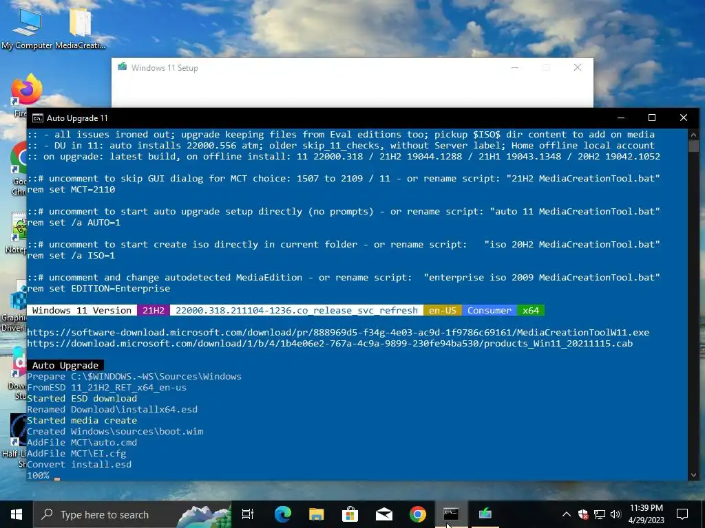Image resolution: width=705 pixels, height=528 pixels.
Task: Open the Mail app on the taskbar
Action: 383,514
